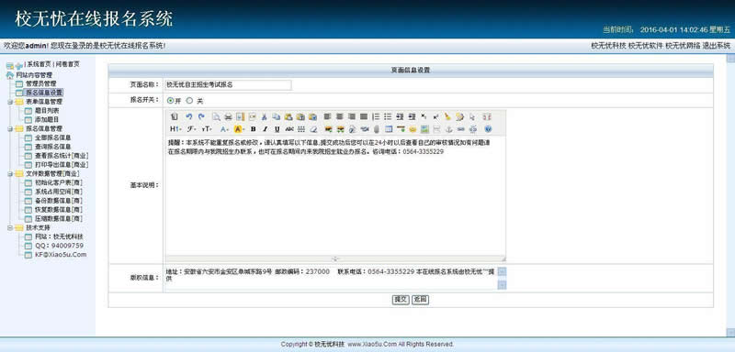Click the 页面名称 text input field
This screenshot has width=735, height=352.
(228, 85)
